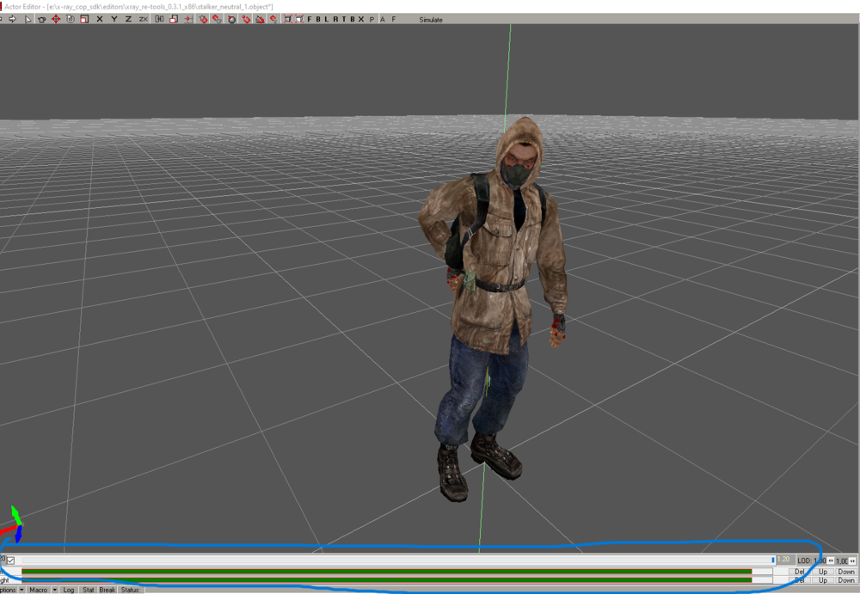Click the Redo arrow icon
Image resolution: width=860 pixels, height=594 pixels.
(13, 19)
